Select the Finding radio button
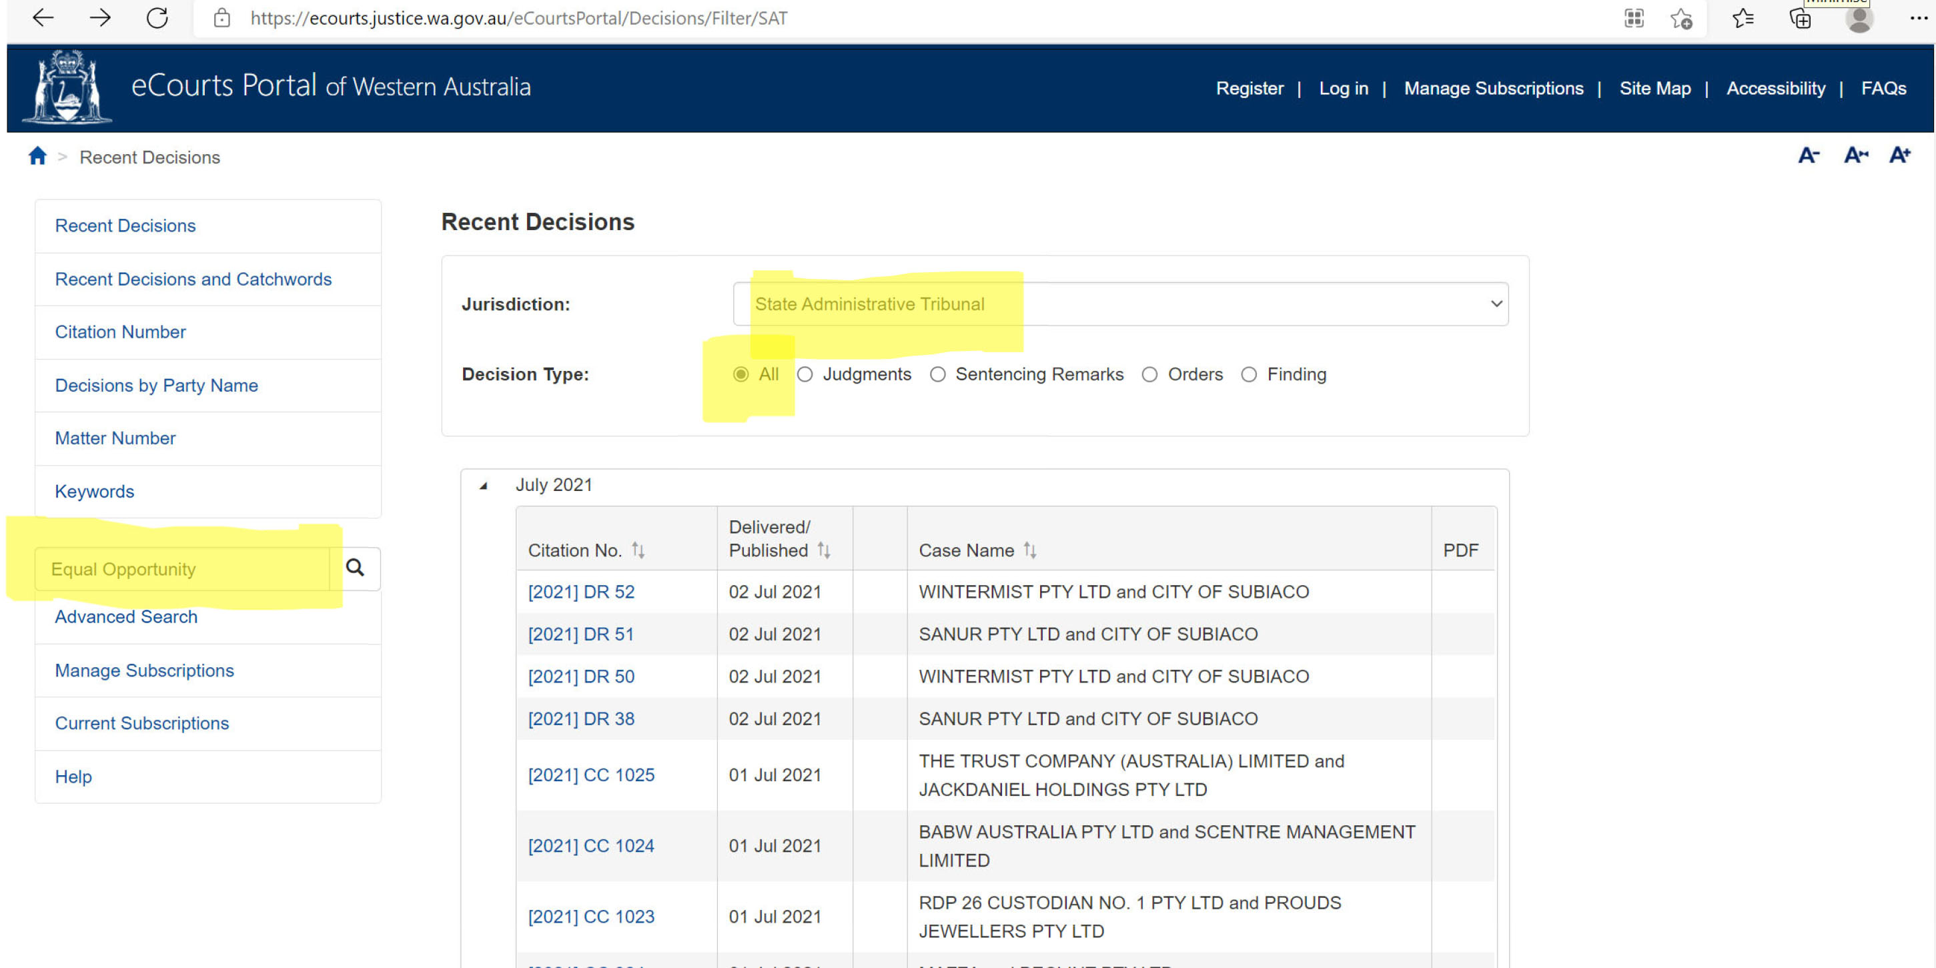 point(1249,374)
